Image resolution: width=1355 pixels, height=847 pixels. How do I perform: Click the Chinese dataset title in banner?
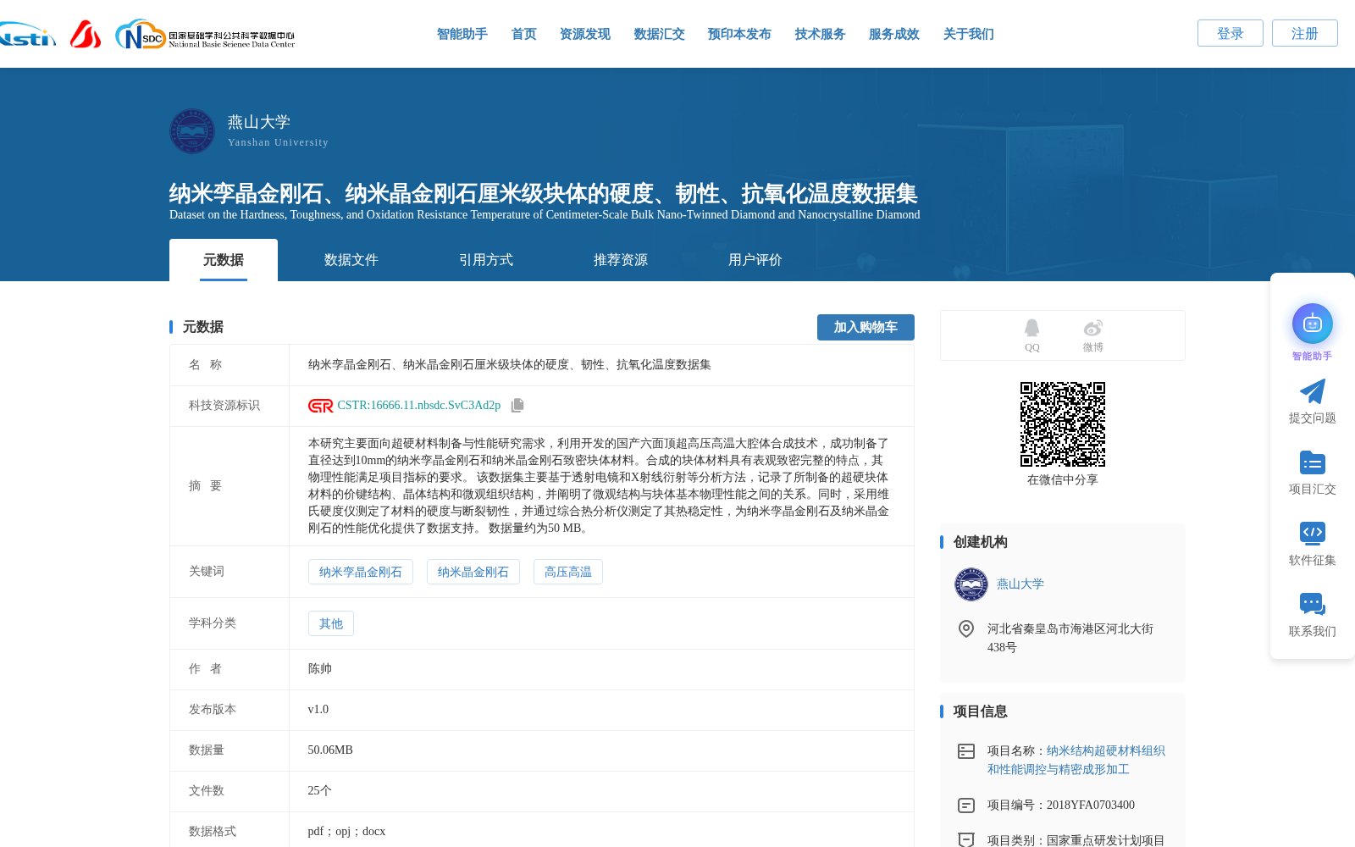coord(544,193)
